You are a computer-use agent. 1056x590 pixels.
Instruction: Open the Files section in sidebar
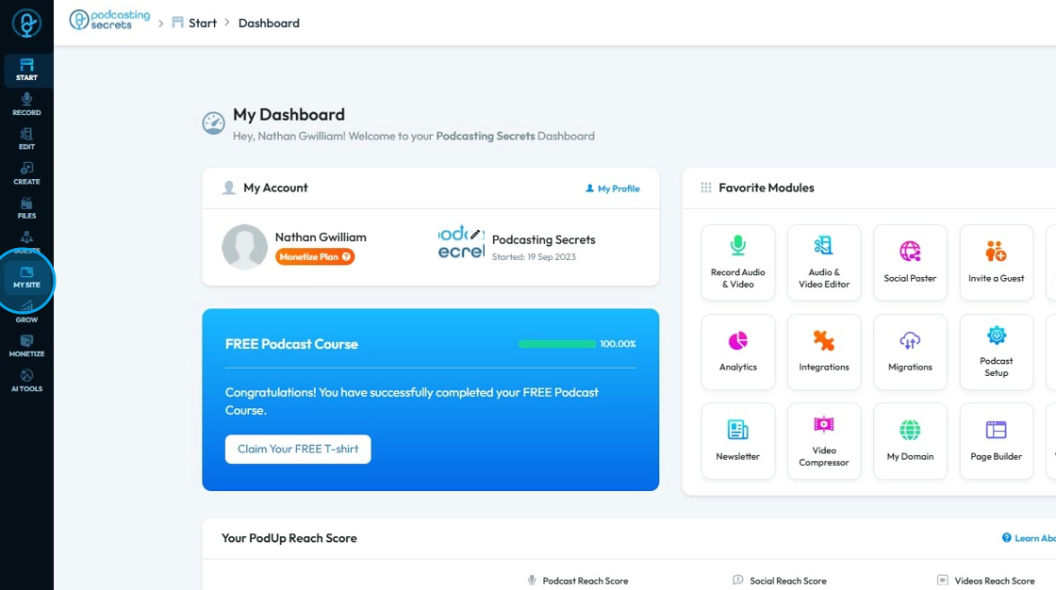pyautogui.click(x=26, y=208)
